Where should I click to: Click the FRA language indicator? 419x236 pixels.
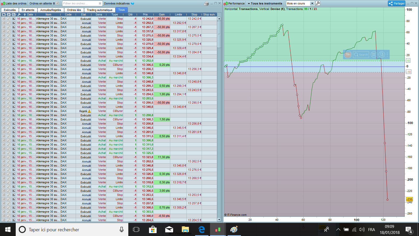tap(371, 229)
